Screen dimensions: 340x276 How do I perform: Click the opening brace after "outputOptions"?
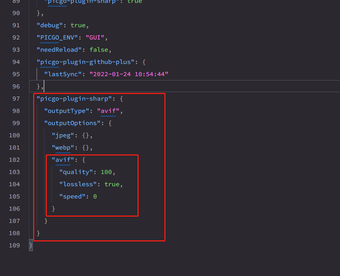point(110,123)
